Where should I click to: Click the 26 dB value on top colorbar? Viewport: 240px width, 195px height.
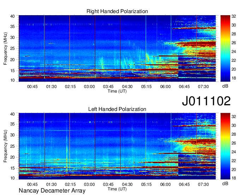234,43
